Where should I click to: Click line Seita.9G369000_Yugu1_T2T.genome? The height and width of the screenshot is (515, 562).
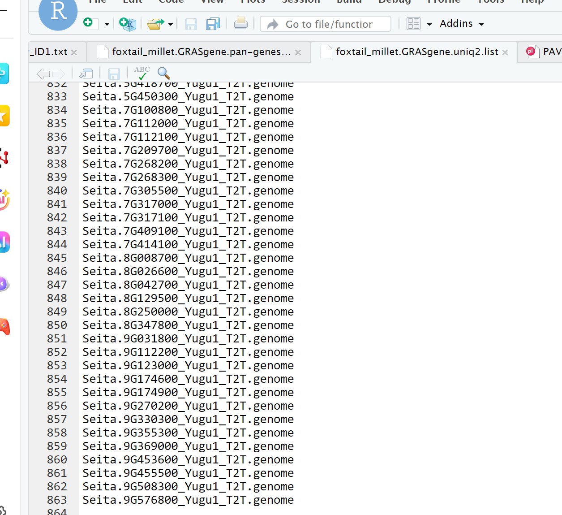click(188, 446)
